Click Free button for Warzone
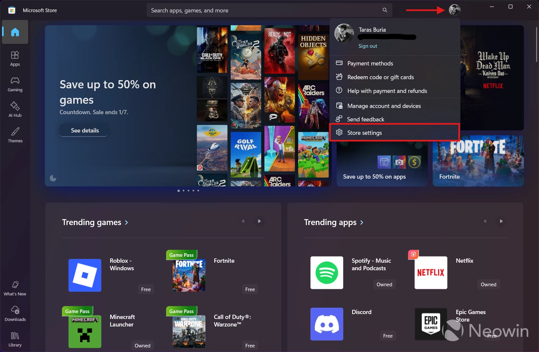The height and width of the screenshot is (352, 539). 250,346
